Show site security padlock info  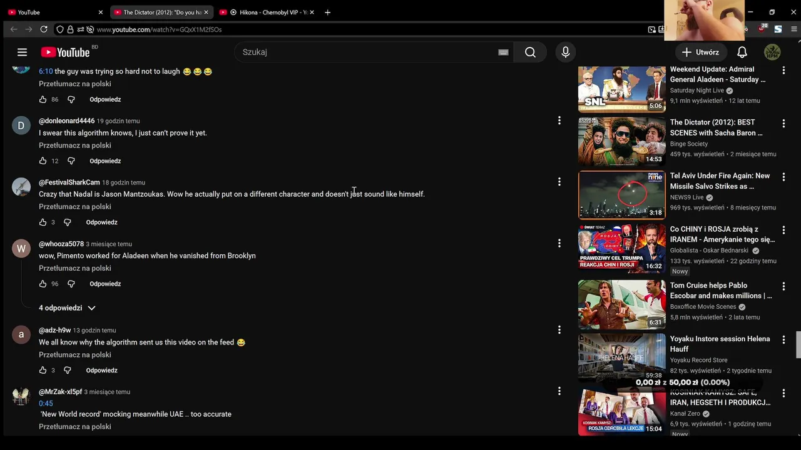pos(70,29)
